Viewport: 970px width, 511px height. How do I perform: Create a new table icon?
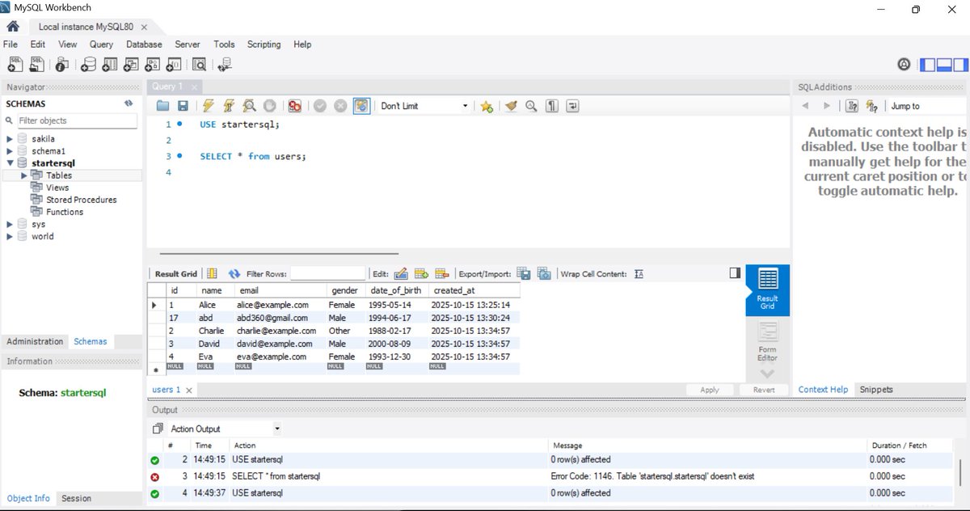click(x=110, y=65)
